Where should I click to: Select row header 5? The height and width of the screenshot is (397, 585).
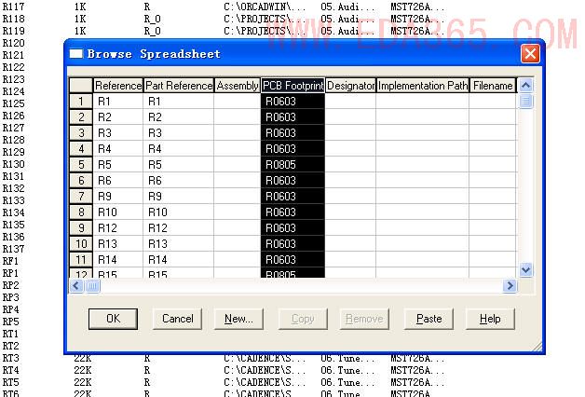tap(81, 165)
